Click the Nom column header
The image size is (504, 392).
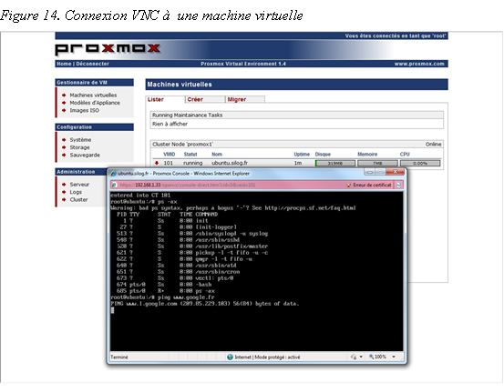(217, 155)
